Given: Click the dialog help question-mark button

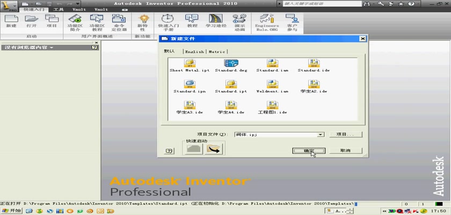Looking at the screenshot, I should coord(169,151).
